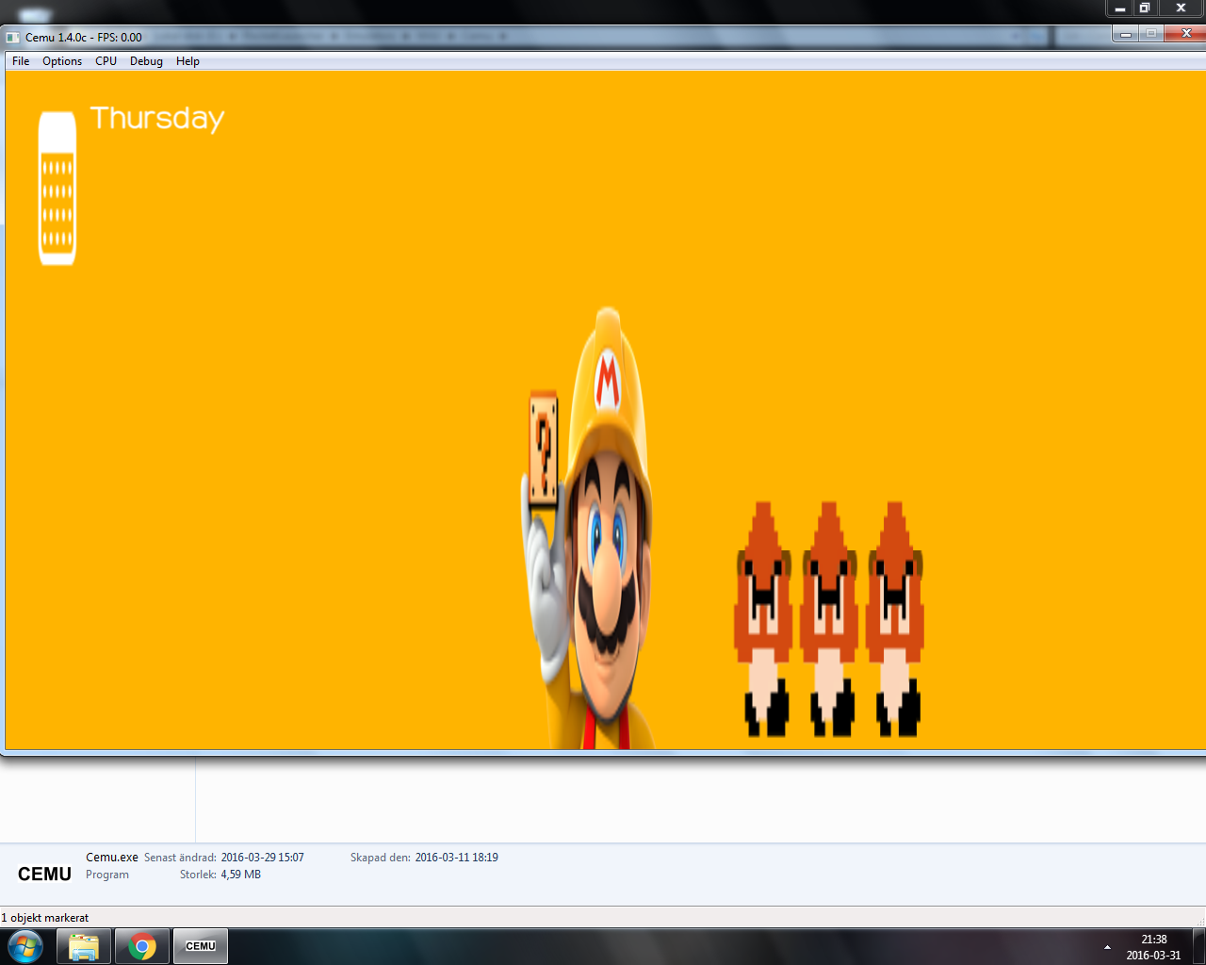Image resolution: width=1206 pixels, height=965 pixels.
Task: Click the file size 4,59 MB value
Action: click(x=241, y=875)
